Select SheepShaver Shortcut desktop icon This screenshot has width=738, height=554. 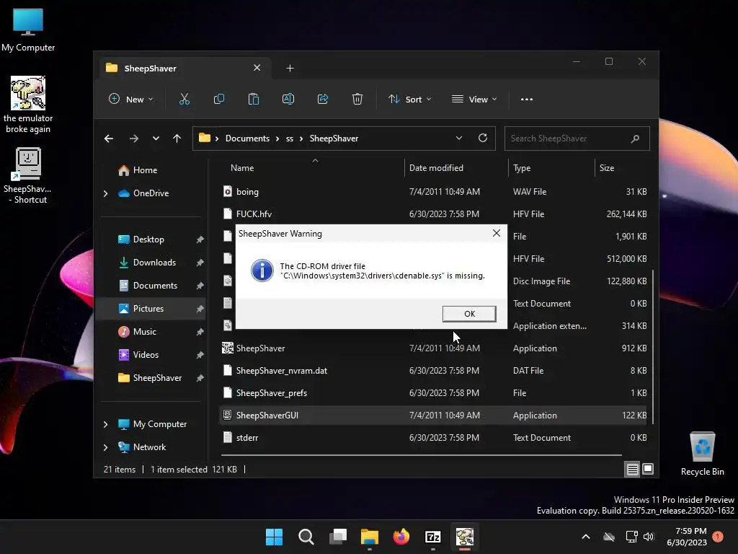(28, 176)
